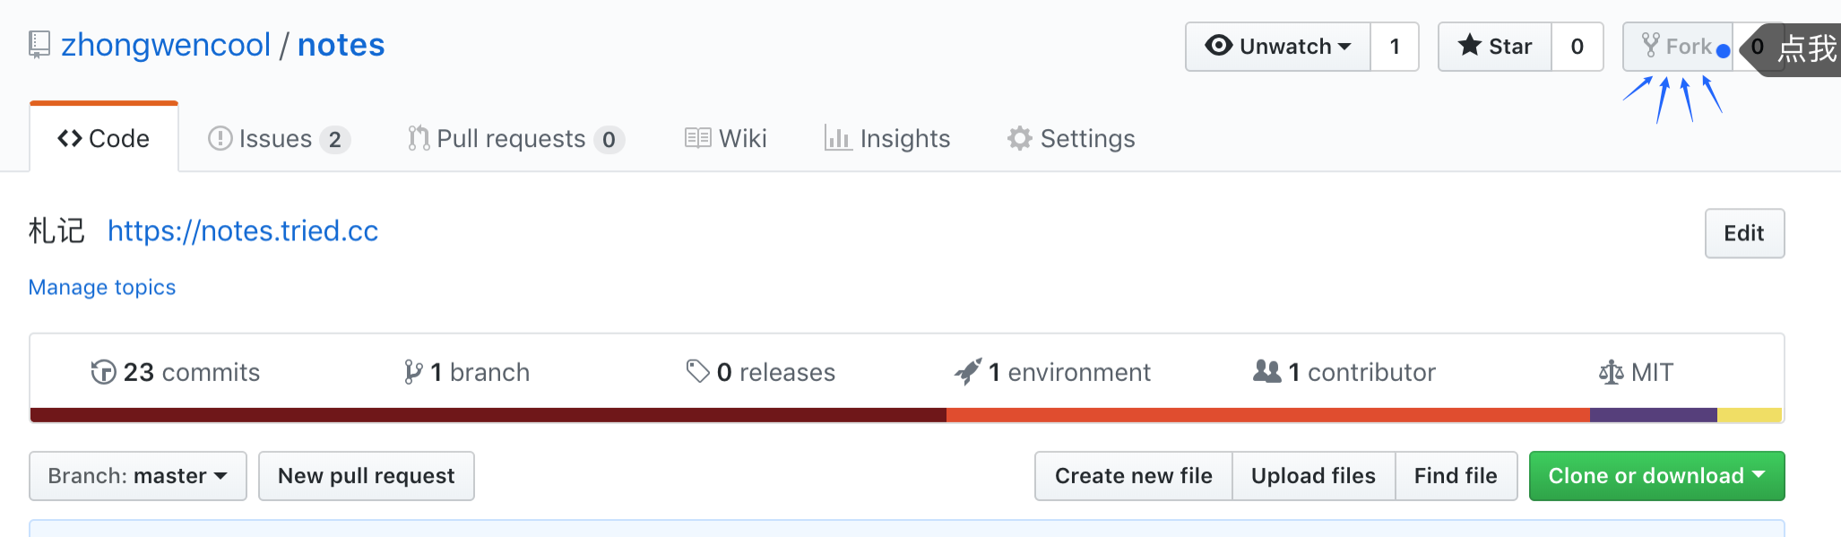Star the notes repository
The height and width of the screenshot is (537, 1841).
point(1495,47)
